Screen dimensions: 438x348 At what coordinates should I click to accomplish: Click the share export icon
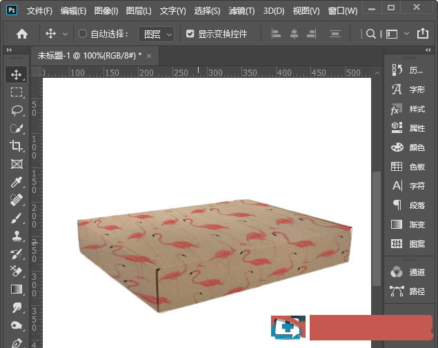click(x=423, y=34)
